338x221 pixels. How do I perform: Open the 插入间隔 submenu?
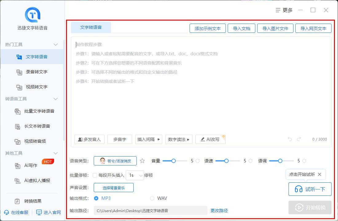coord(148,139)
